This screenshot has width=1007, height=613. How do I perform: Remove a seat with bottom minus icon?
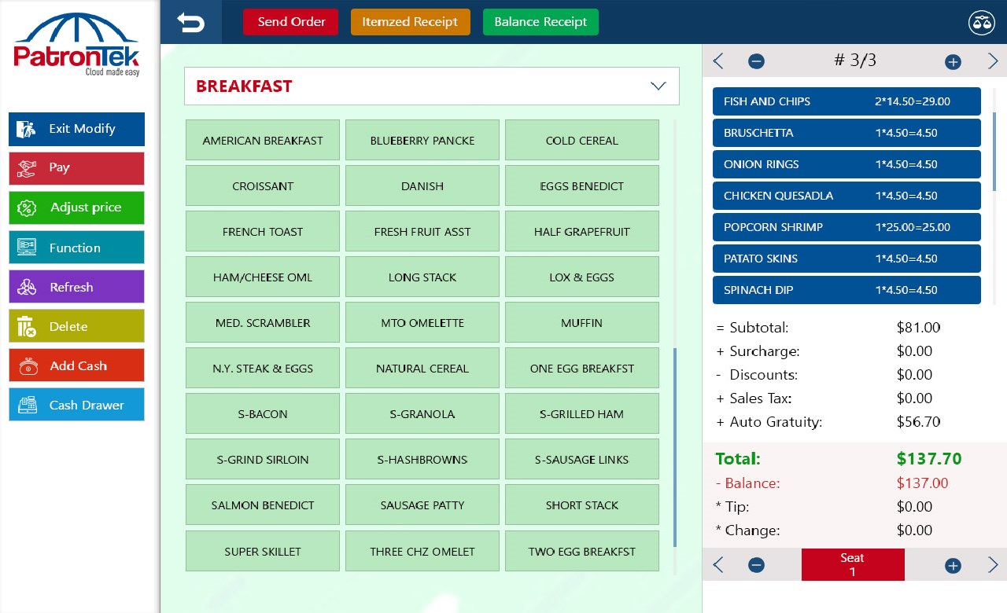(756, 565)
